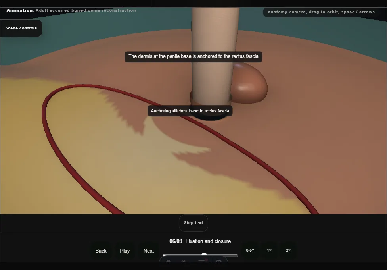
Task: Click the 'Adult acquired buried penis reconstruction' title text
Action: point(86,10)
